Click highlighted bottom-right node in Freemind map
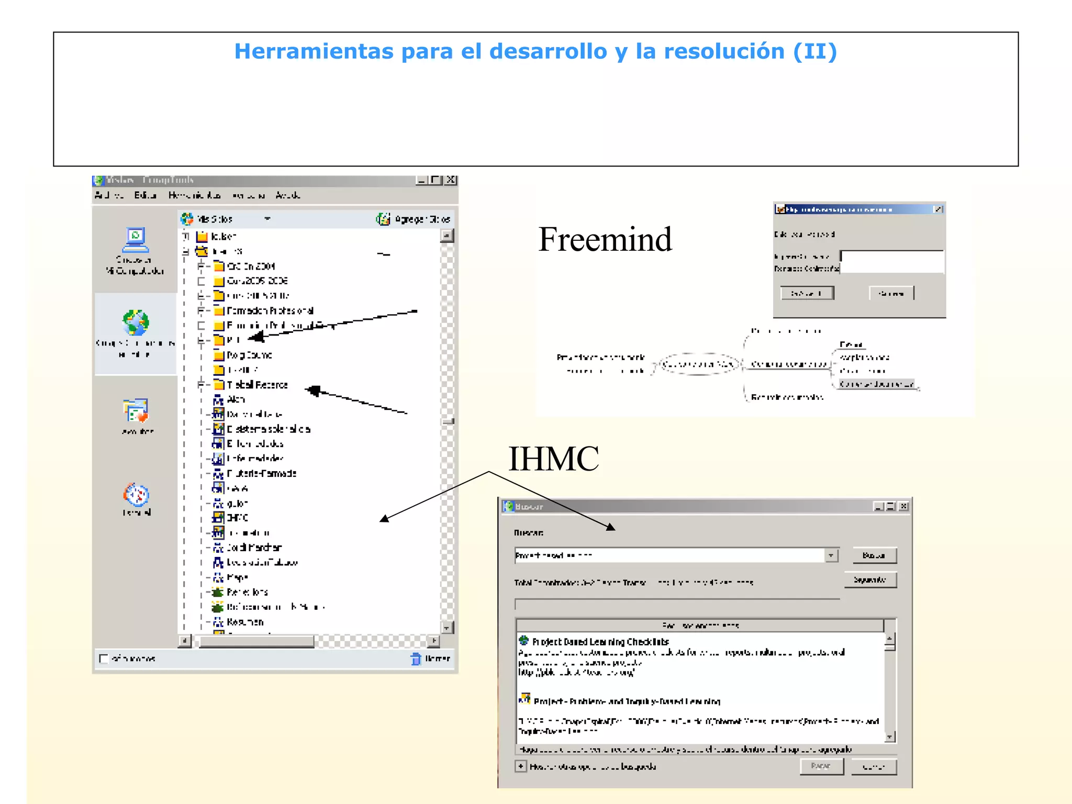The image size is (1072, 804). click(x=876, y=384)
